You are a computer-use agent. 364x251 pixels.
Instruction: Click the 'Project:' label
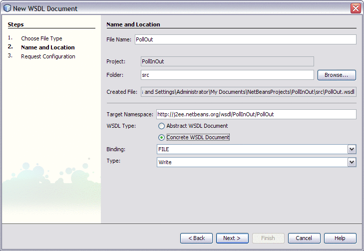(116, 61)
